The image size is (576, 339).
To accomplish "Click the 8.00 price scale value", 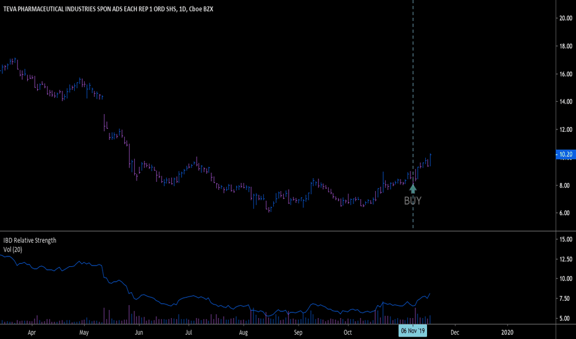I will click(565, 186).
